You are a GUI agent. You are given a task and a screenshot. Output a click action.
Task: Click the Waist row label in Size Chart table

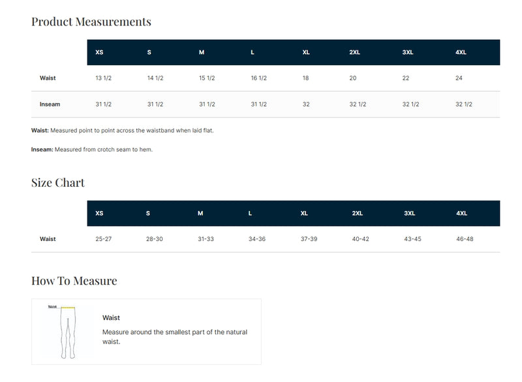pyautogui.click(x=48, y=239)
